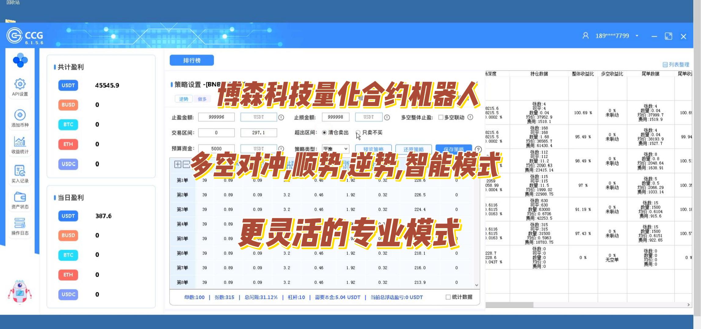This screenshot has width=701, height=329.
Task: Click BTC badge under 当日盈利
Action: (x=68, y=255)
